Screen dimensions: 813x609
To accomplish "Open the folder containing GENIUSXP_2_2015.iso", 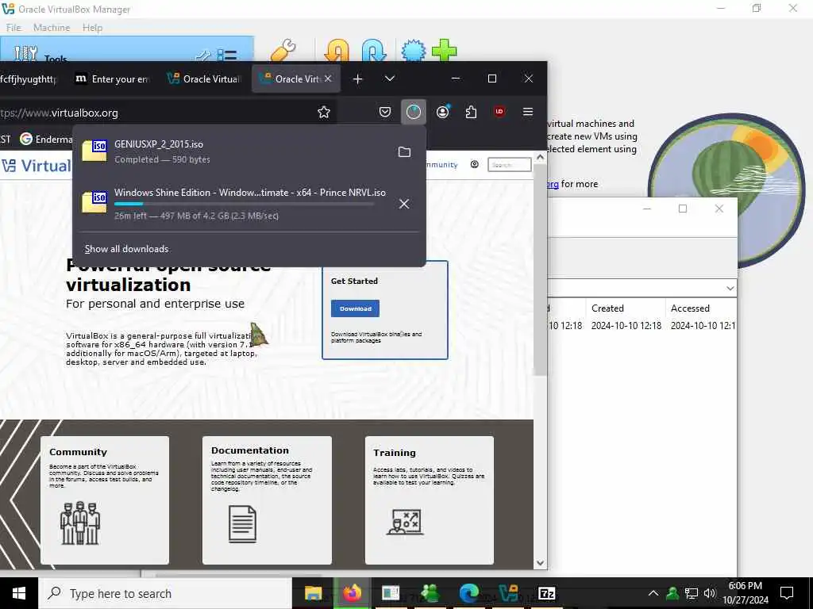I will [x=404, y=151].
